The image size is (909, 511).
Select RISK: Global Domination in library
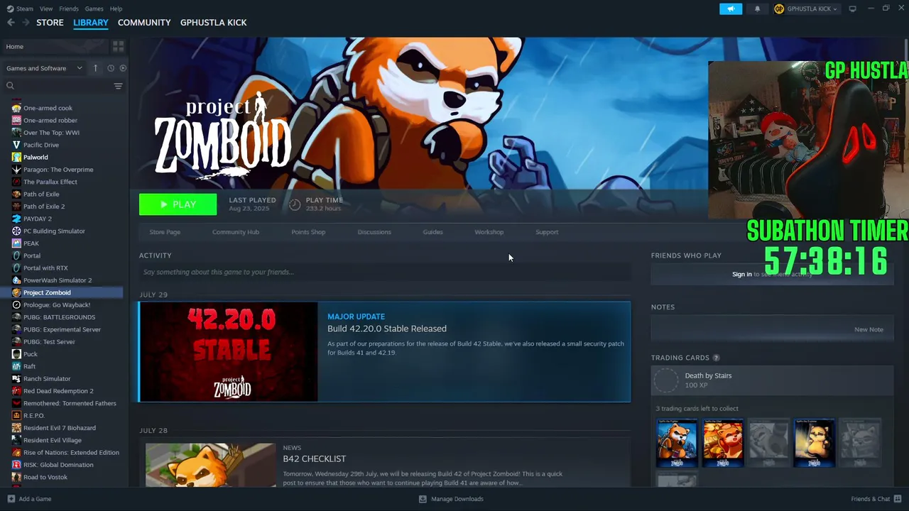click(x=58, y=465)
